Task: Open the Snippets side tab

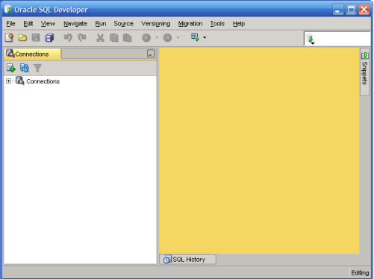Action: 365,72
